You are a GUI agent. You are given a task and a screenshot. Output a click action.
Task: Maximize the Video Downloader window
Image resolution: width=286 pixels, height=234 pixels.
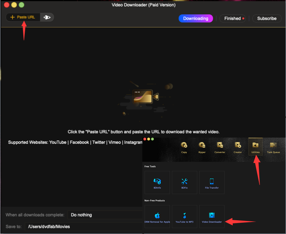[22, 5]
